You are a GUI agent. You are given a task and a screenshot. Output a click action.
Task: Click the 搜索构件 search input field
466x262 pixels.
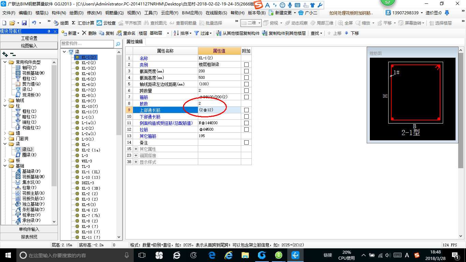click(87, 44)
